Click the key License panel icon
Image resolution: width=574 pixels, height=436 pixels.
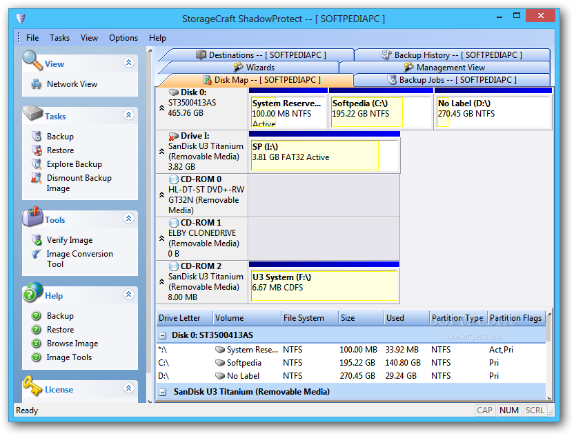tap(32, 386)
